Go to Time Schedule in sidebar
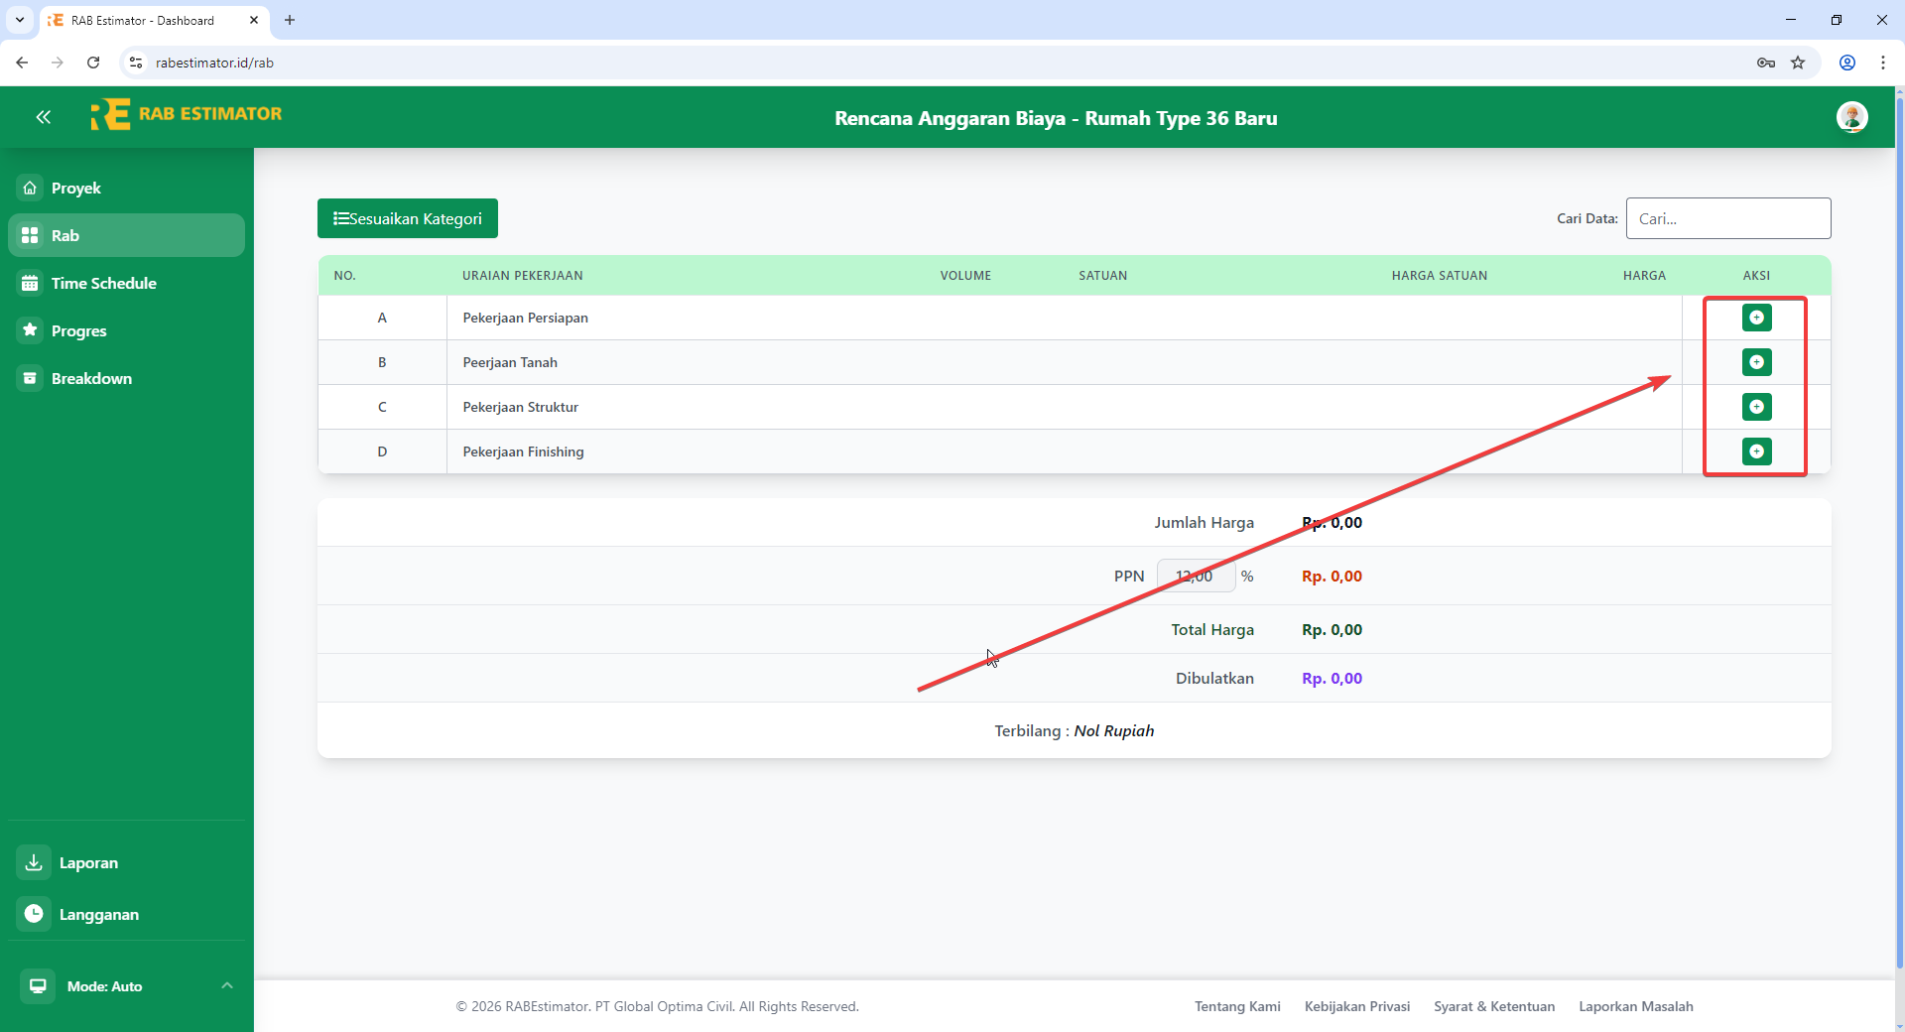The image size is (1905, 1032). (103, 284)
